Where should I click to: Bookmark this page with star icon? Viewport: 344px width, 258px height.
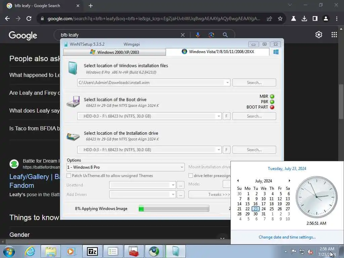(x=280, y=19)
